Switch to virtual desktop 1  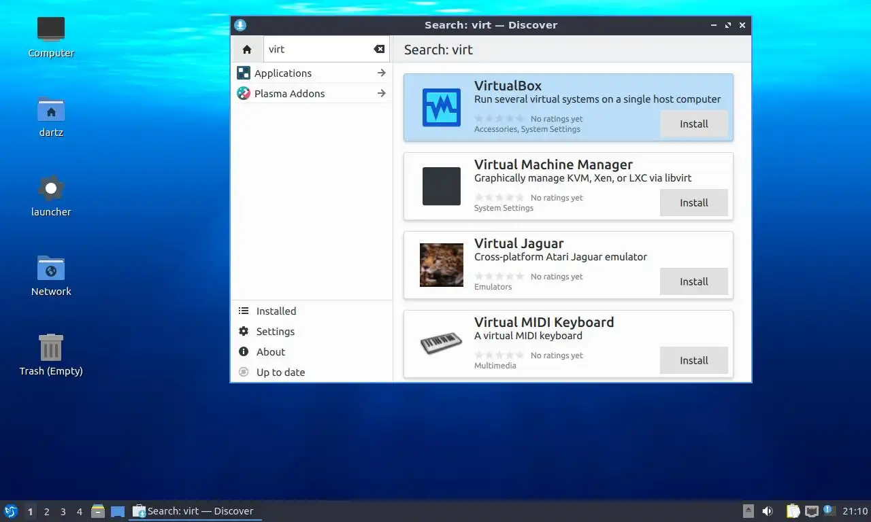pyautogui.click(x=30, y=511)
